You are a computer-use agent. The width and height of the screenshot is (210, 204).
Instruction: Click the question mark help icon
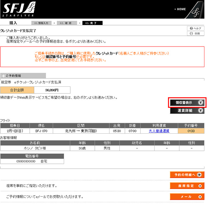191,28
